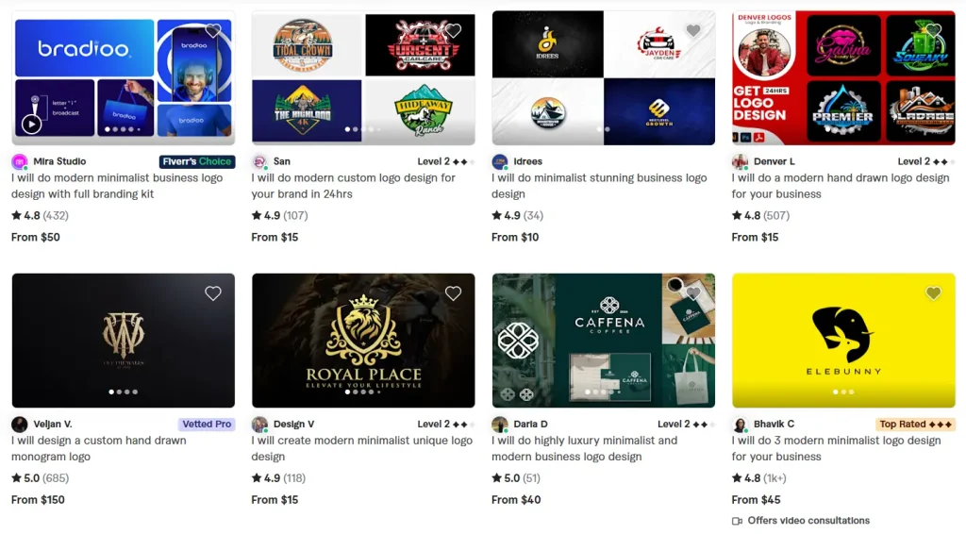Click the video consultations camera icon

[738, 521]
